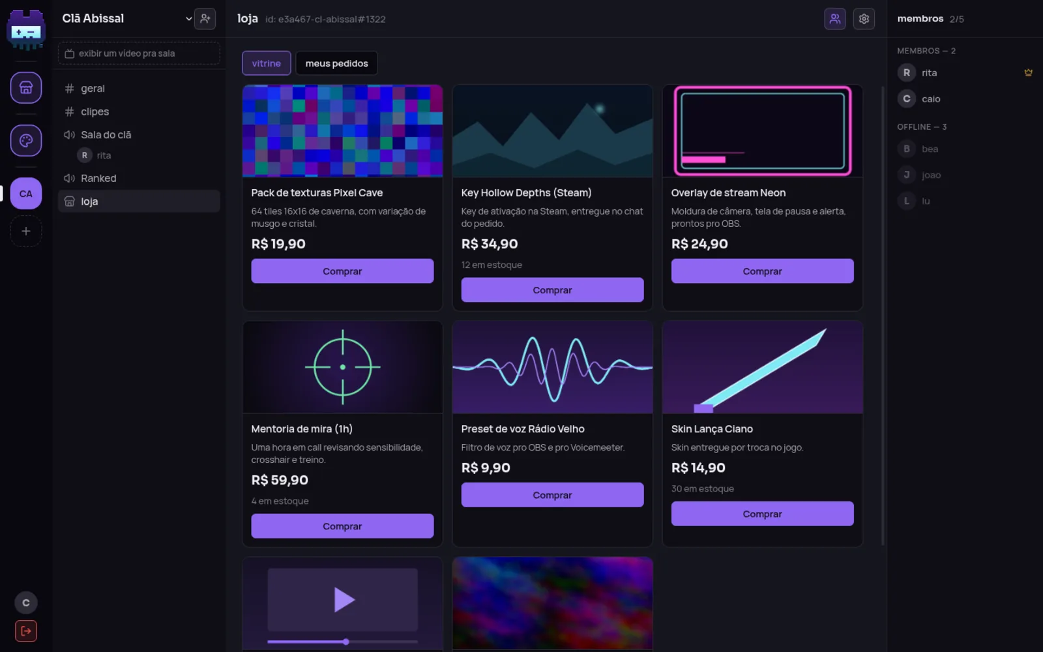Buy the Skin Lança Ciano
The width and height of the screenshot is (1043, 652).
coord(762,514)
